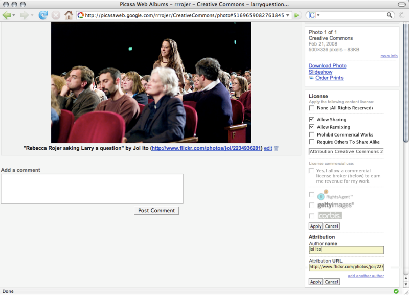This screenshot has height=295, width=409.
Task: Click the browser address bar URL
Action: tap(184, 15)
